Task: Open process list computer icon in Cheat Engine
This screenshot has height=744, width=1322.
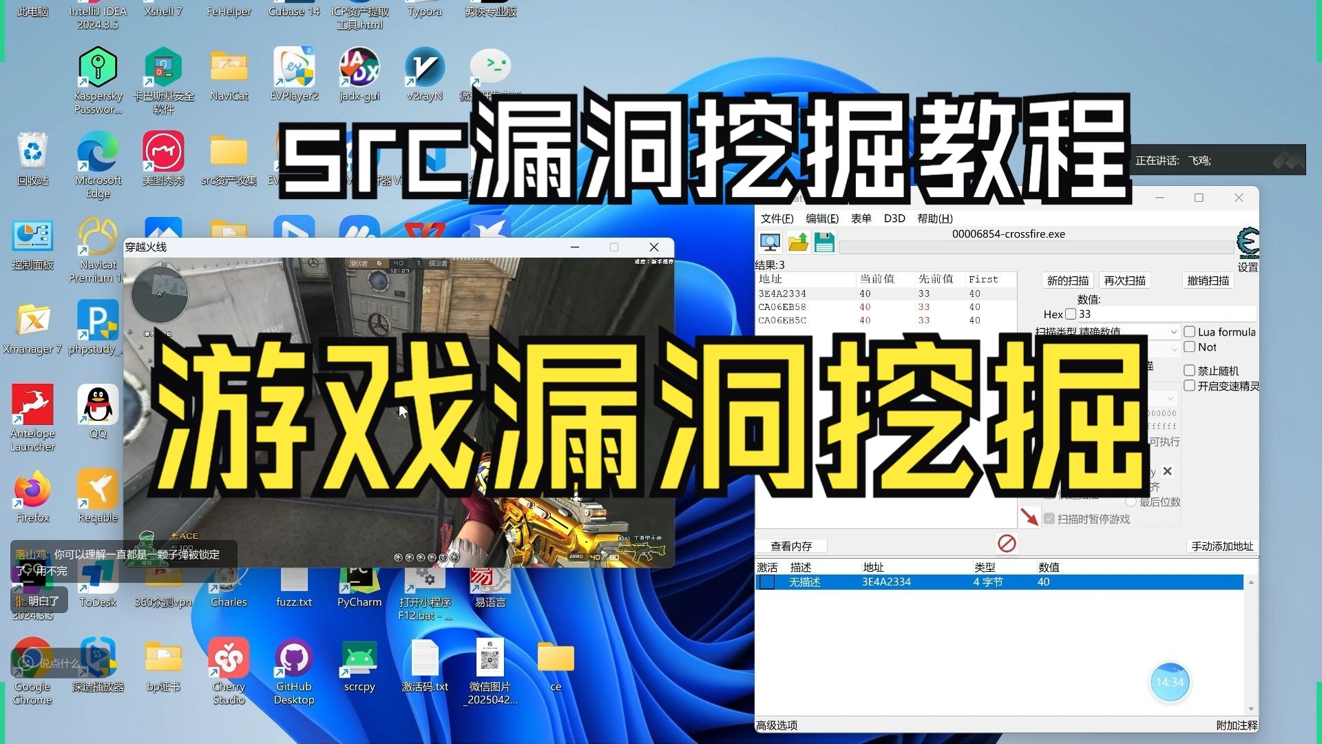Action: click(x=770, y=242)
